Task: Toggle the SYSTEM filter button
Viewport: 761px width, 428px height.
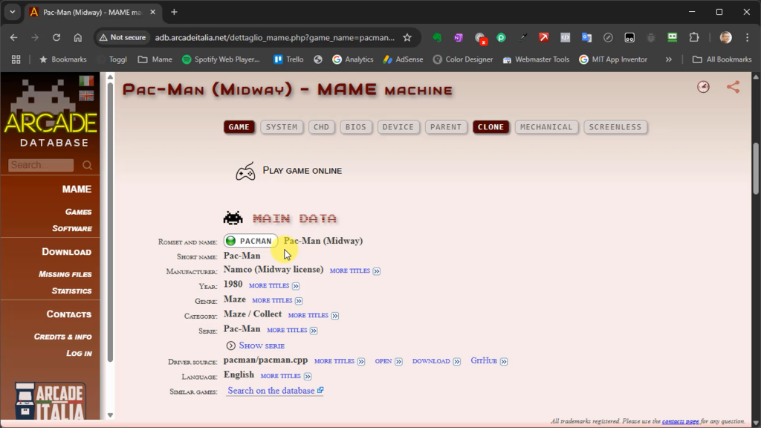Action: coord(282,127)
